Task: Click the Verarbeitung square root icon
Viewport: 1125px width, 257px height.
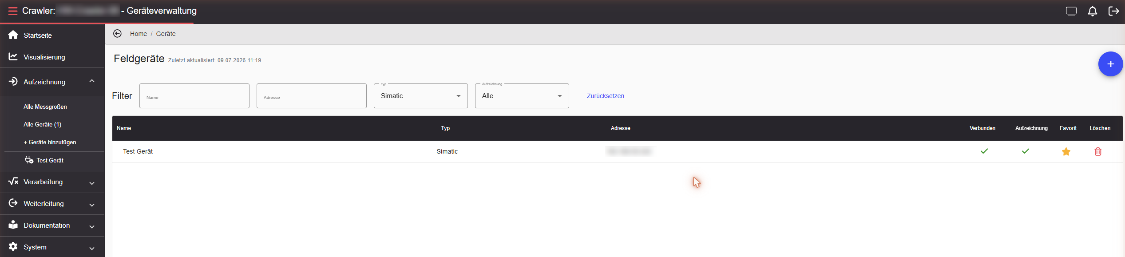Action: 13,181
